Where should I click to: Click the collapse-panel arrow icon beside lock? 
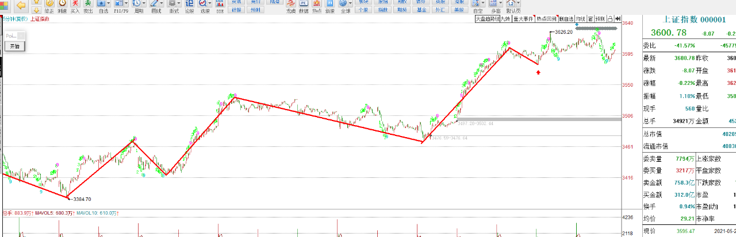618,19
